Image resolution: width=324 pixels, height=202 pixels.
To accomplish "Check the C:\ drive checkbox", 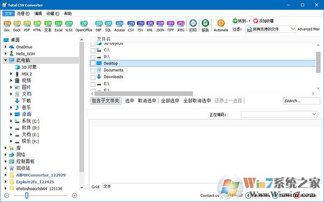I will pos(93,50).
